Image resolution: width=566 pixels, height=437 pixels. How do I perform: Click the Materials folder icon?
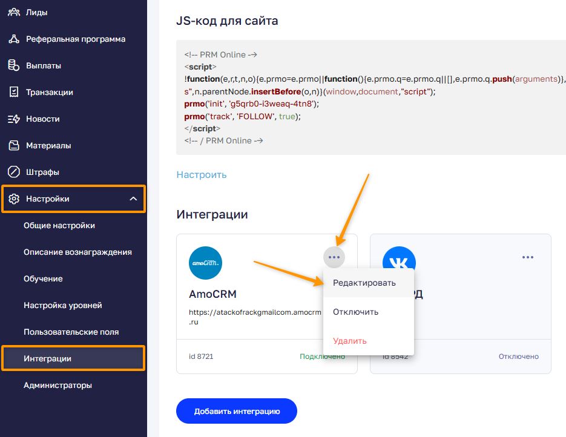[13, 145]
